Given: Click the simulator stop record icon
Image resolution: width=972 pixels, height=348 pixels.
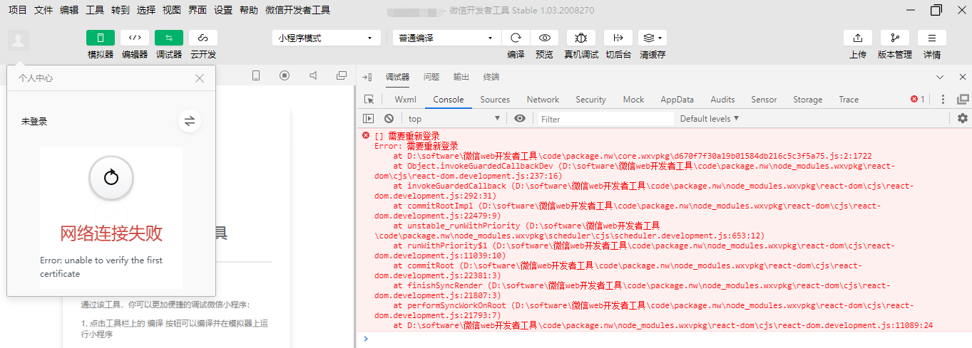Looking at the screenshot, I should tap(285, 75).
